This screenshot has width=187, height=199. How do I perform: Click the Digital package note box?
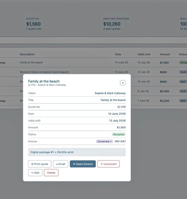[x=77, y=152]
